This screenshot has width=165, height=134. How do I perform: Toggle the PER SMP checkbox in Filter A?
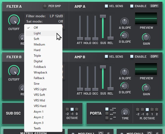point(45,6)
